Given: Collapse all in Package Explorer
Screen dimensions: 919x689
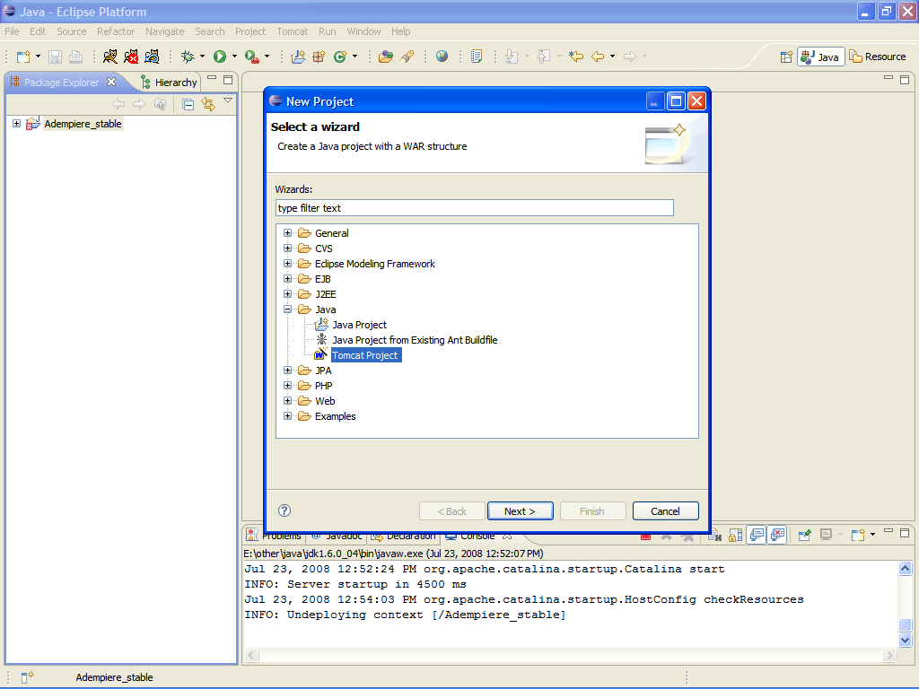Looking at the screenshot, I should pyautogui.click(x=188, y=105).
